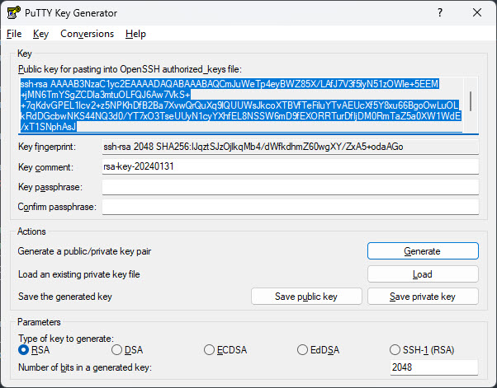Click the question mark help button
The image size is (497, 388).
440,12
